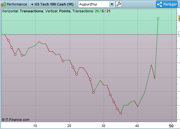The height and width of the screenshot is (129, 180).
Task: Click the wrench settings icon
Action: tap(119, 4)
